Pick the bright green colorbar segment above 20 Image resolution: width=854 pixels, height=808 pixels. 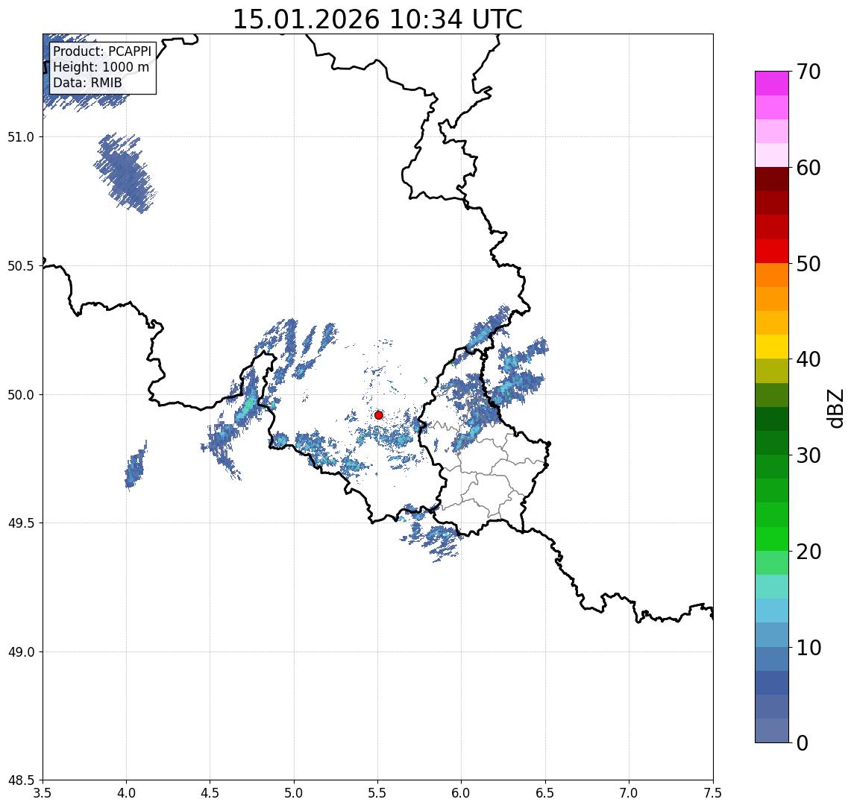click(772, 539)
